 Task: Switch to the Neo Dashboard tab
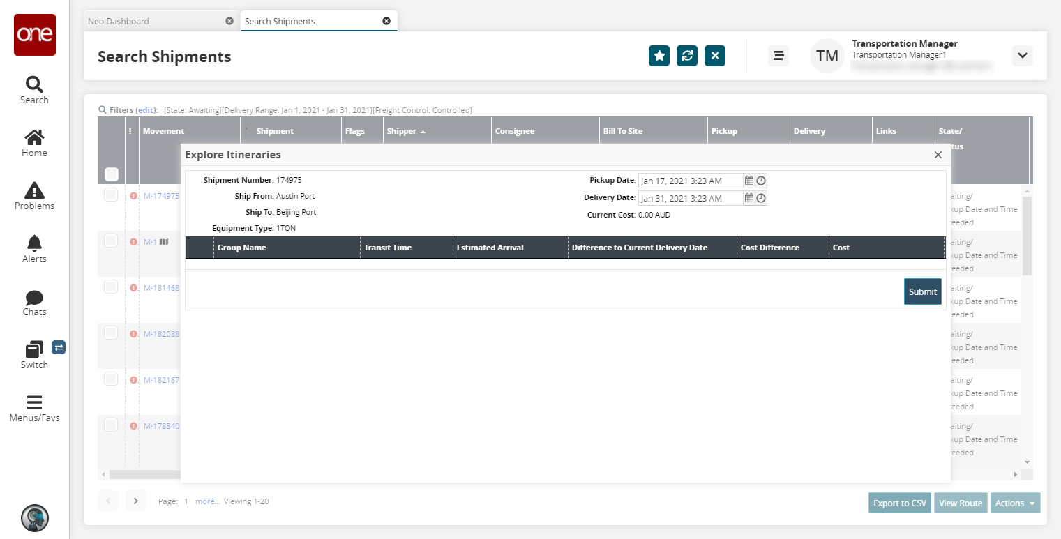point(119,21)
